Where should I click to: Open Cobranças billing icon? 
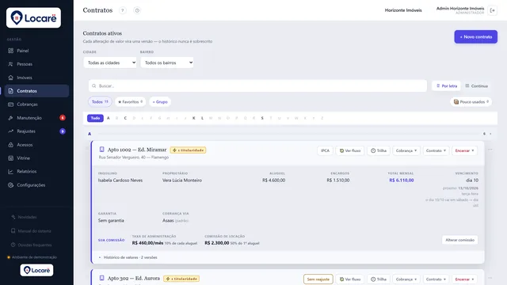click(10, 104)
